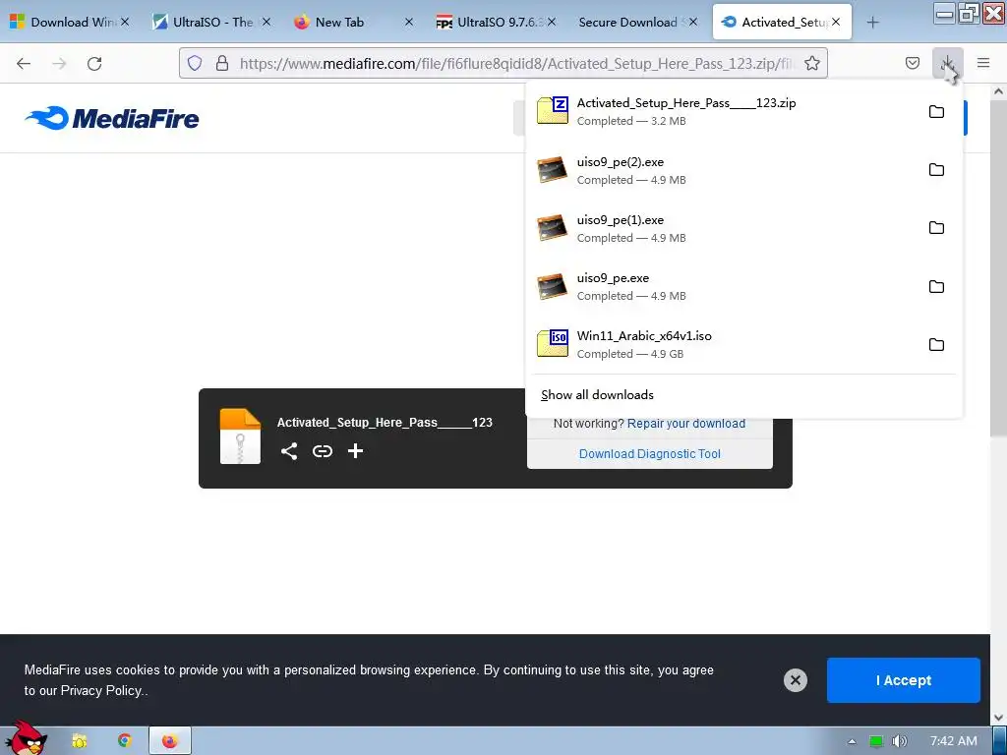Image resolution: width=1007 pixels, height=755 pixels.
Task: Click the share icon in file card
Action: coord(289,451)
